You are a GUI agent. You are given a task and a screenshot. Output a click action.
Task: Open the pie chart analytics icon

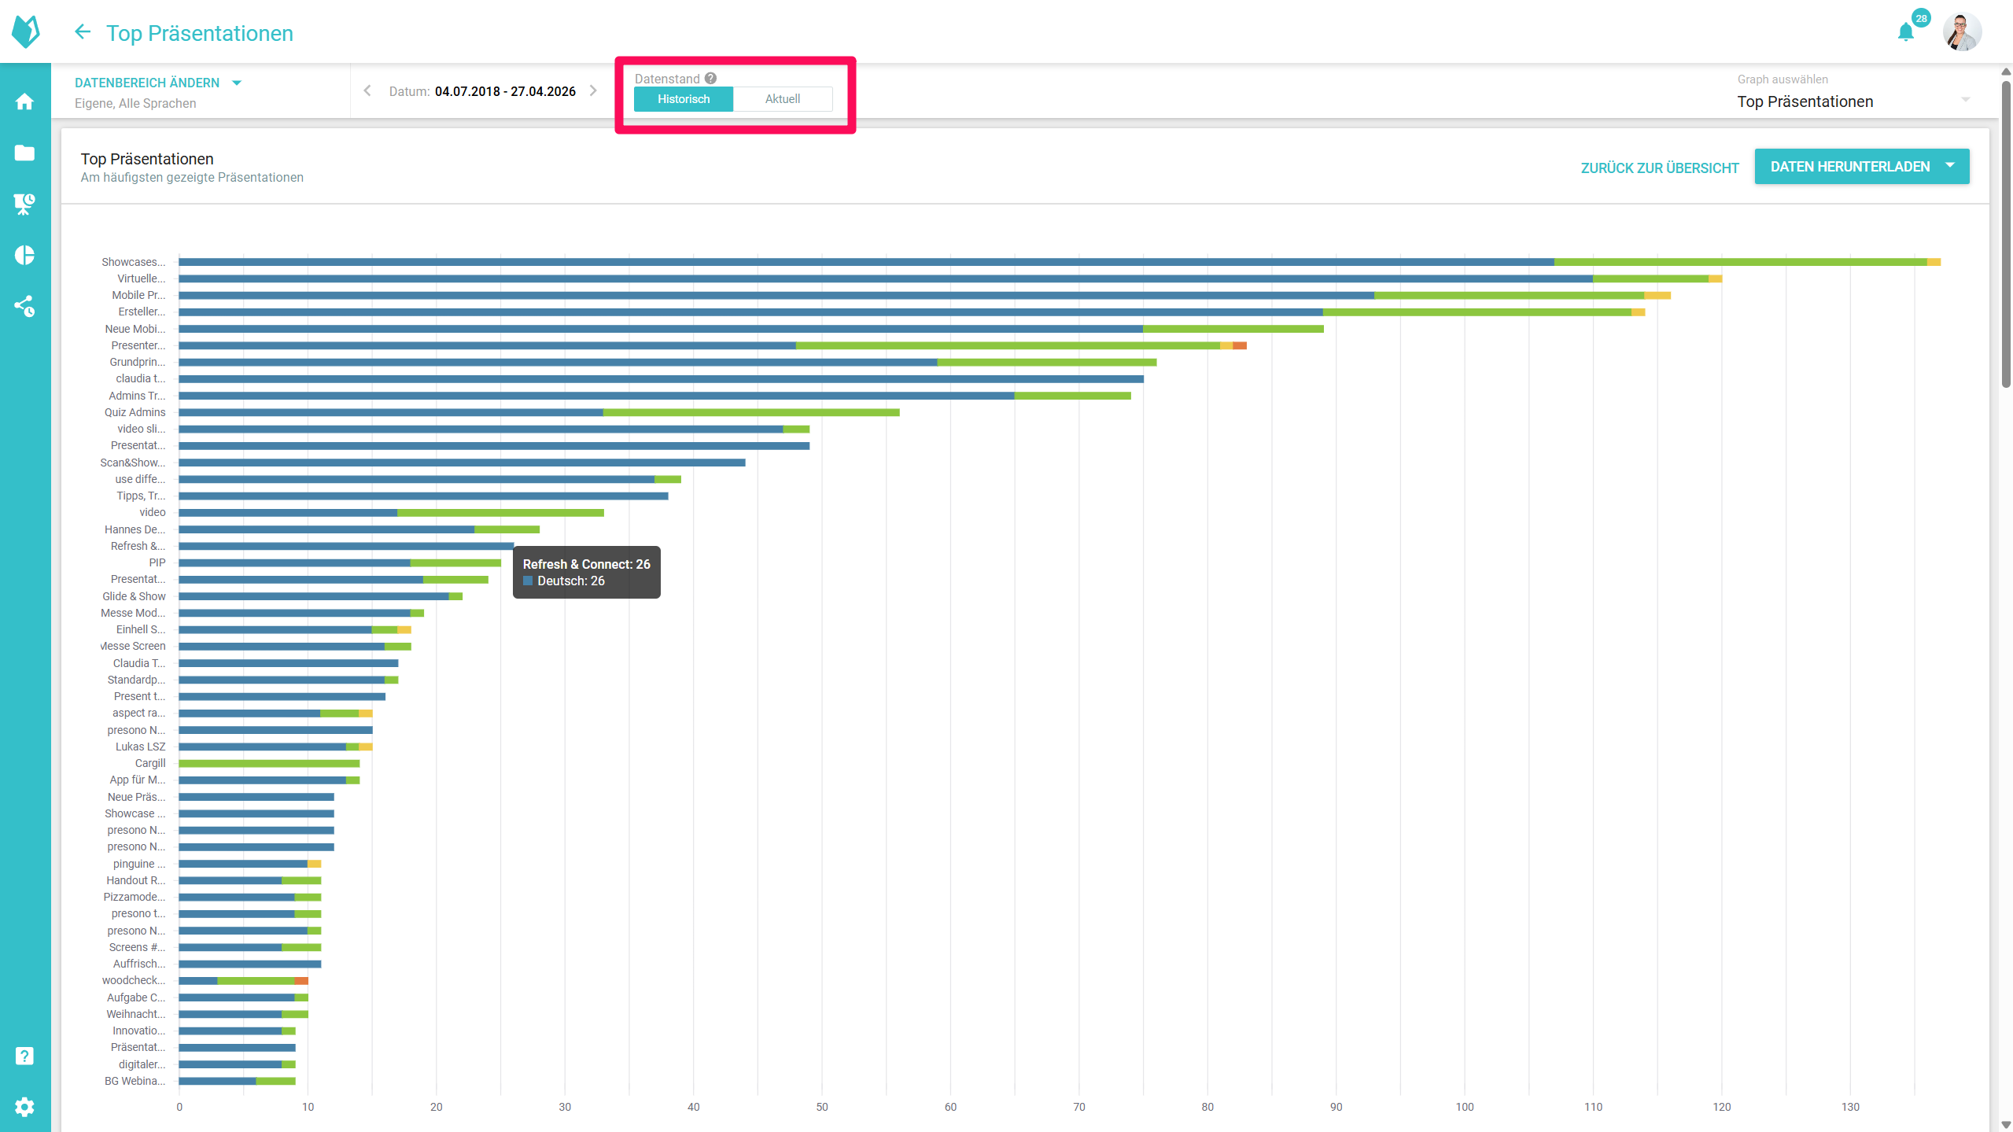coord(24,255)
